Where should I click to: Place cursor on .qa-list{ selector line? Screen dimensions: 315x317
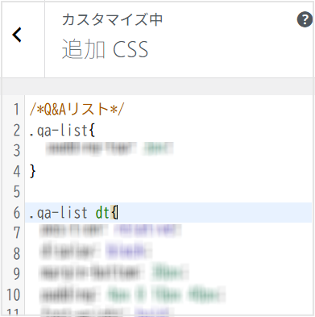62,131
